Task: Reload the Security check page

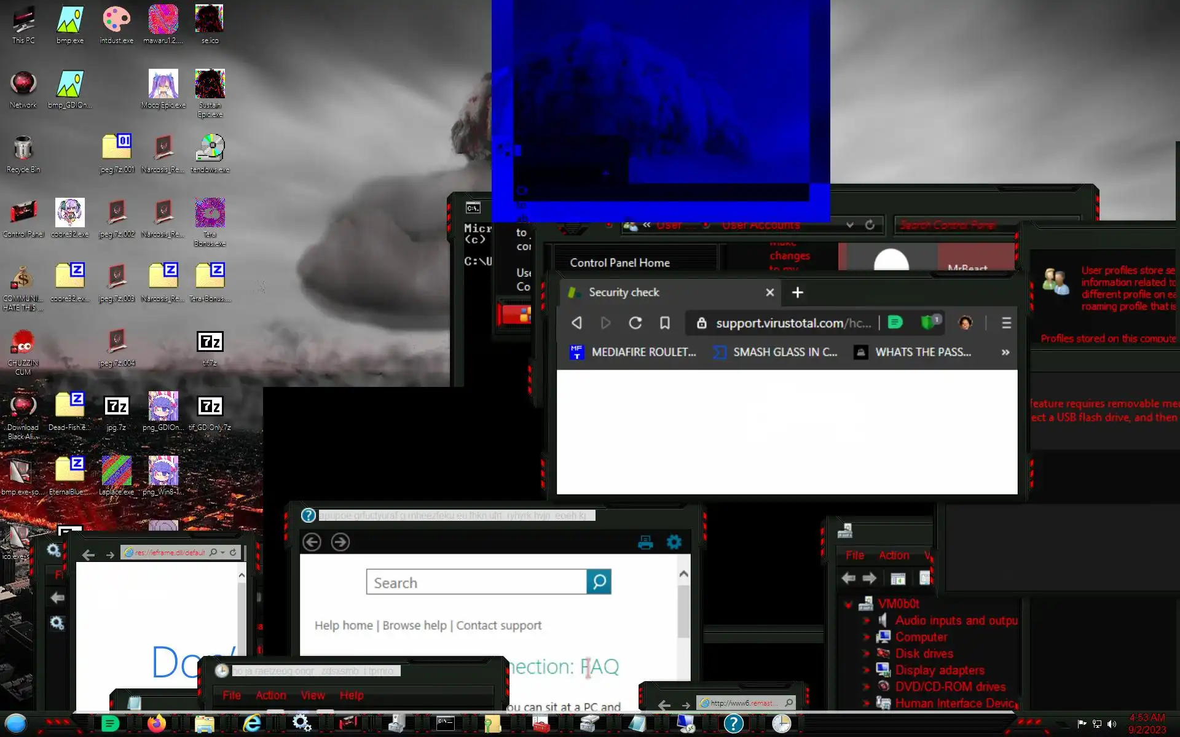Action: point(635,323)
